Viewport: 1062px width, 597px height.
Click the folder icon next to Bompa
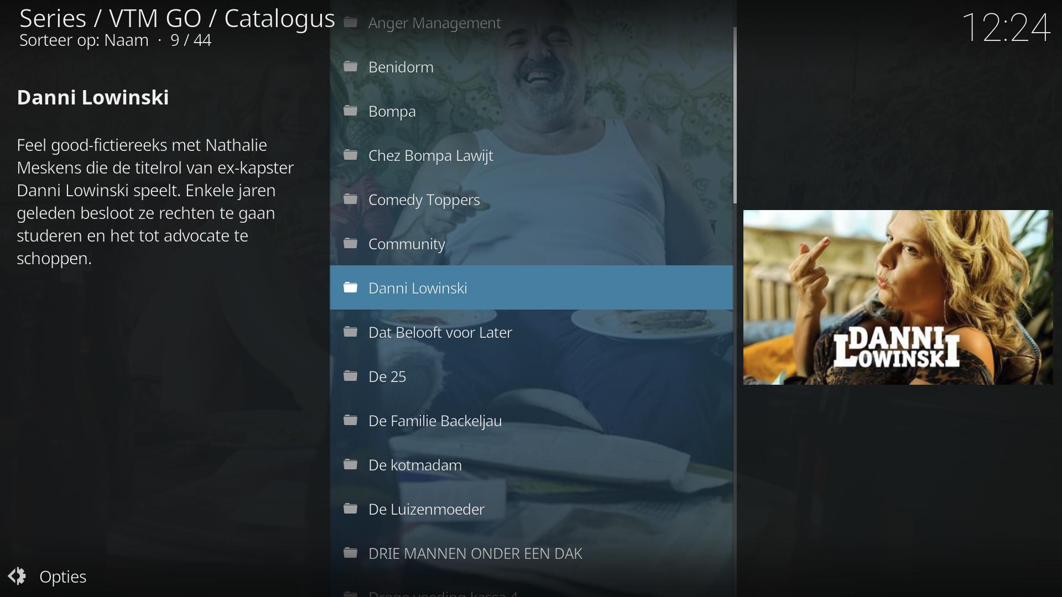(x=350, y=111)
